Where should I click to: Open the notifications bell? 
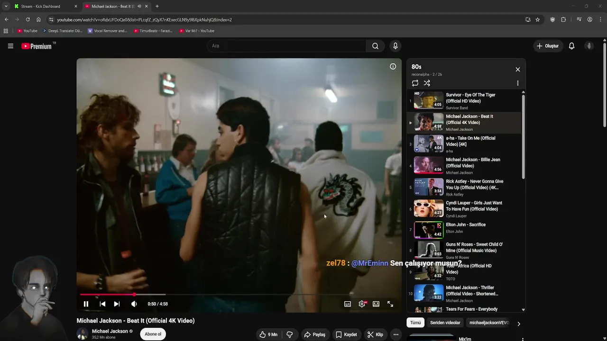tap(571, 46)
